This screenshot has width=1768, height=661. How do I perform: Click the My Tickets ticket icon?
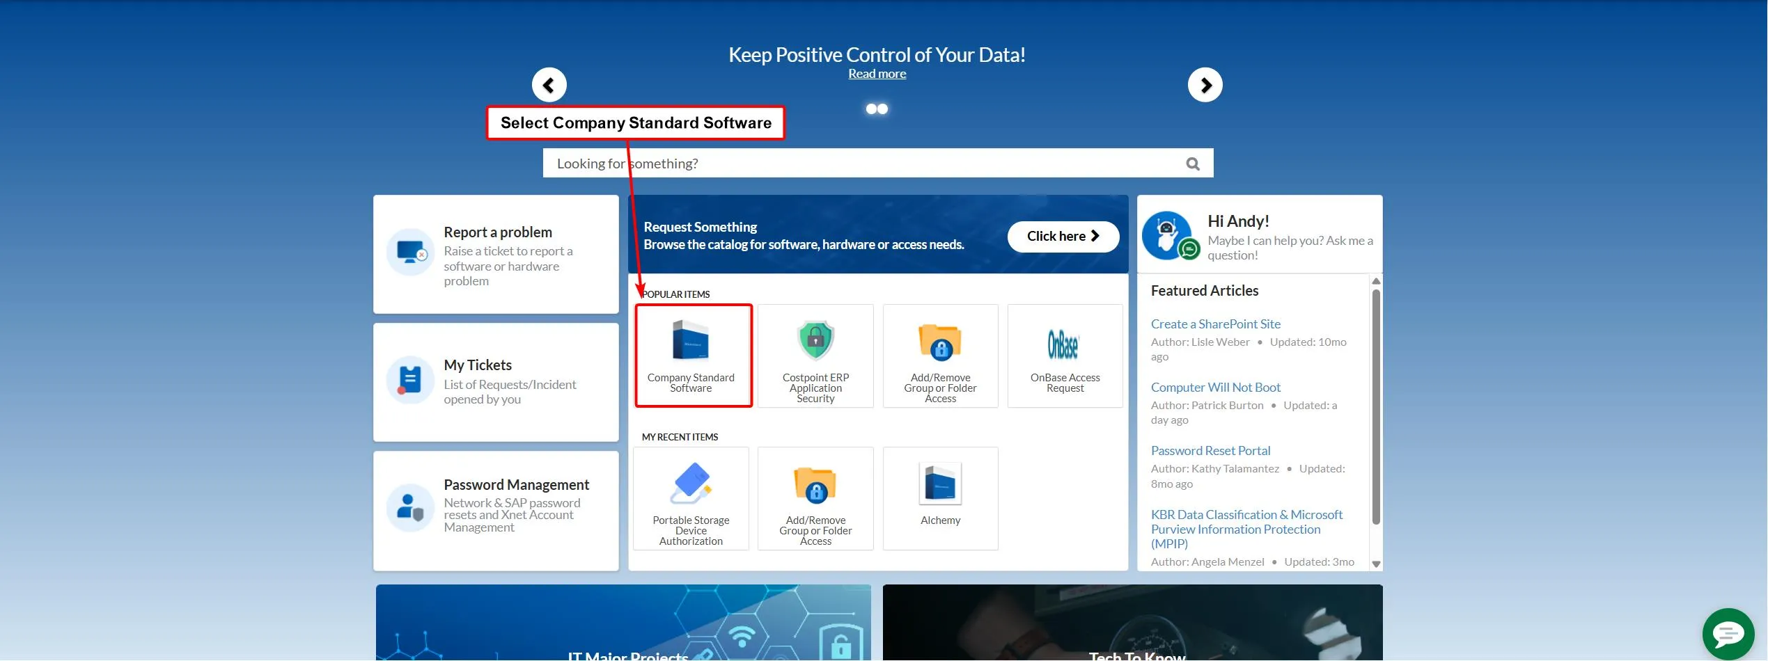point(409,379)
